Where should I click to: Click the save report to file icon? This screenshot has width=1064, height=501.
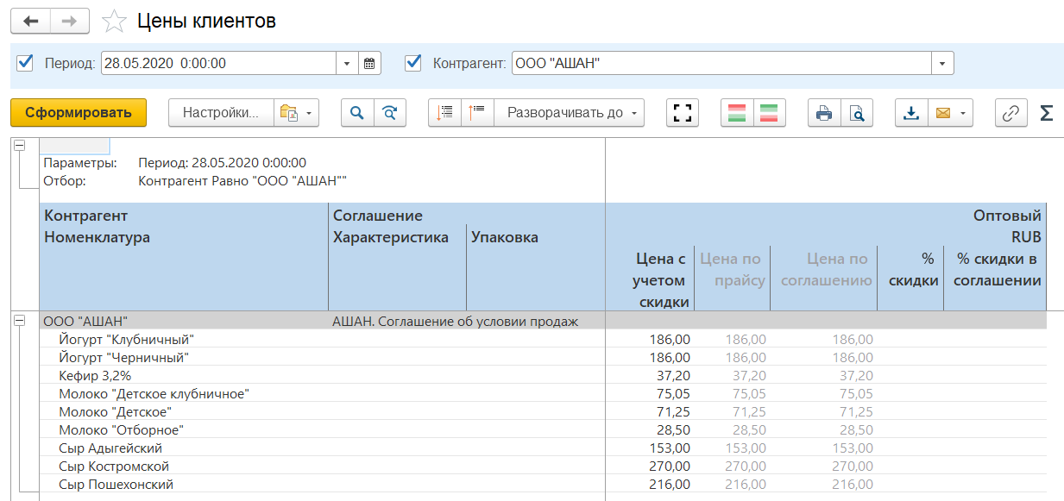(x=910, y=113)
